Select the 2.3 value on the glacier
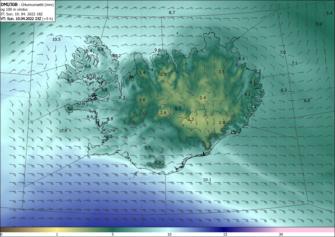 (191, 119)
